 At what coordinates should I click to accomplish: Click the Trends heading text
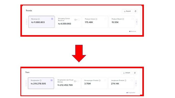tap(29, 11)
